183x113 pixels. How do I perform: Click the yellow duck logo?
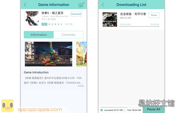point(8,106)
